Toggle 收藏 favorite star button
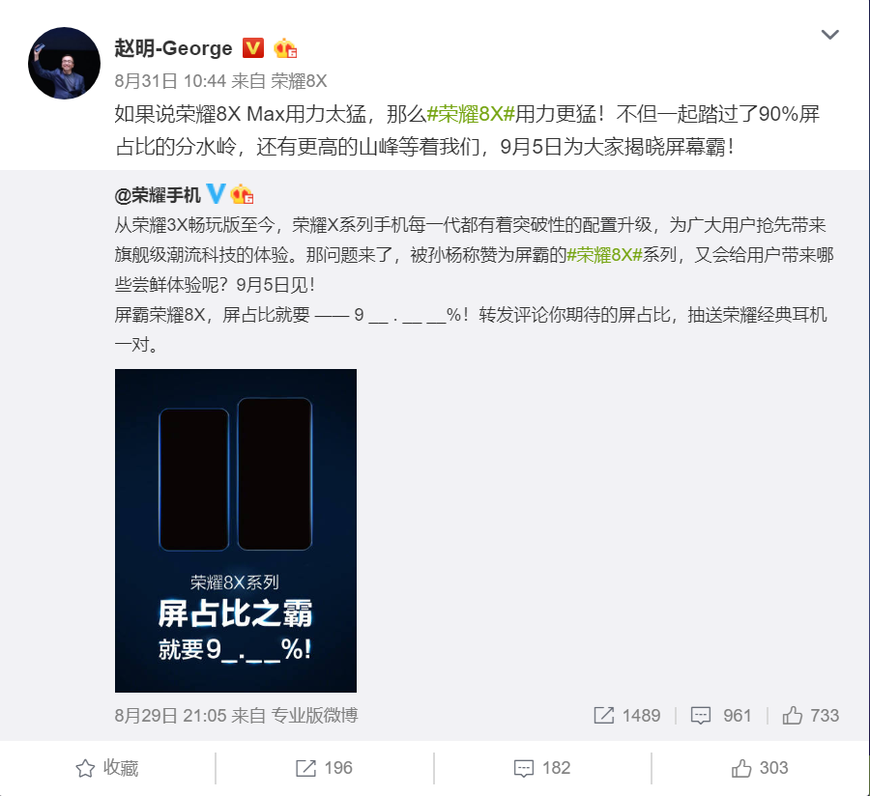870x796 pixels. tap(107, 768)
